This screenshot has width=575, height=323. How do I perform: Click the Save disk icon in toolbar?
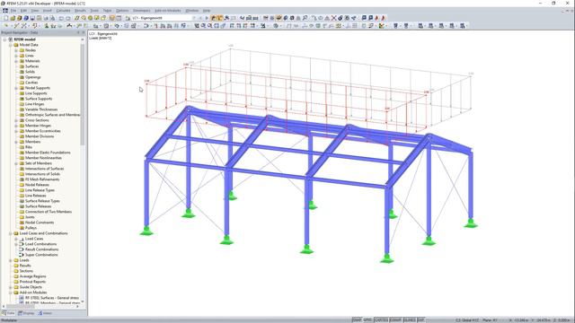[x=32, y=18]
